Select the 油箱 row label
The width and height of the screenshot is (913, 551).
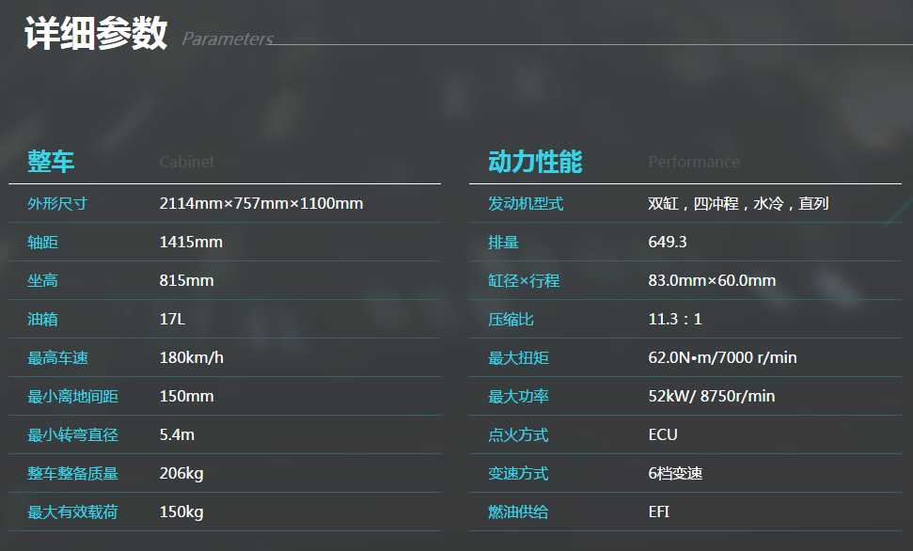[42, 319]
